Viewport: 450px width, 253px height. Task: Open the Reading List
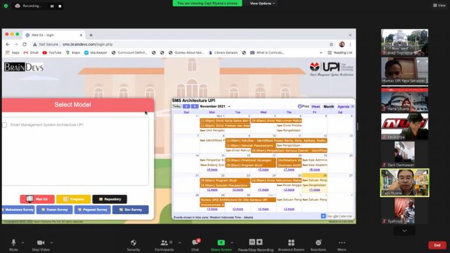tap(340, 53)
